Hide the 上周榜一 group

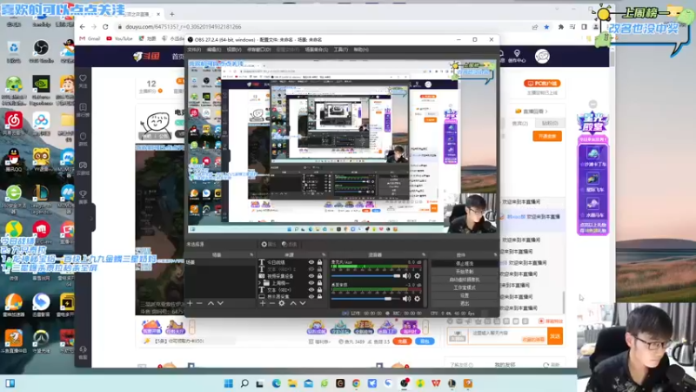pyautogui.click(x=311, y=282)
